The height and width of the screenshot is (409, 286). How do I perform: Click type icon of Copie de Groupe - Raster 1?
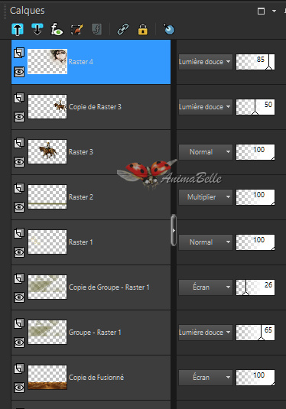coord(19,278)
